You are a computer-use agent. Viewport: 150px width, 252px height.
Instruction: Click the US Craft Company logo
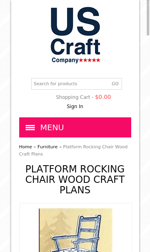75,35
